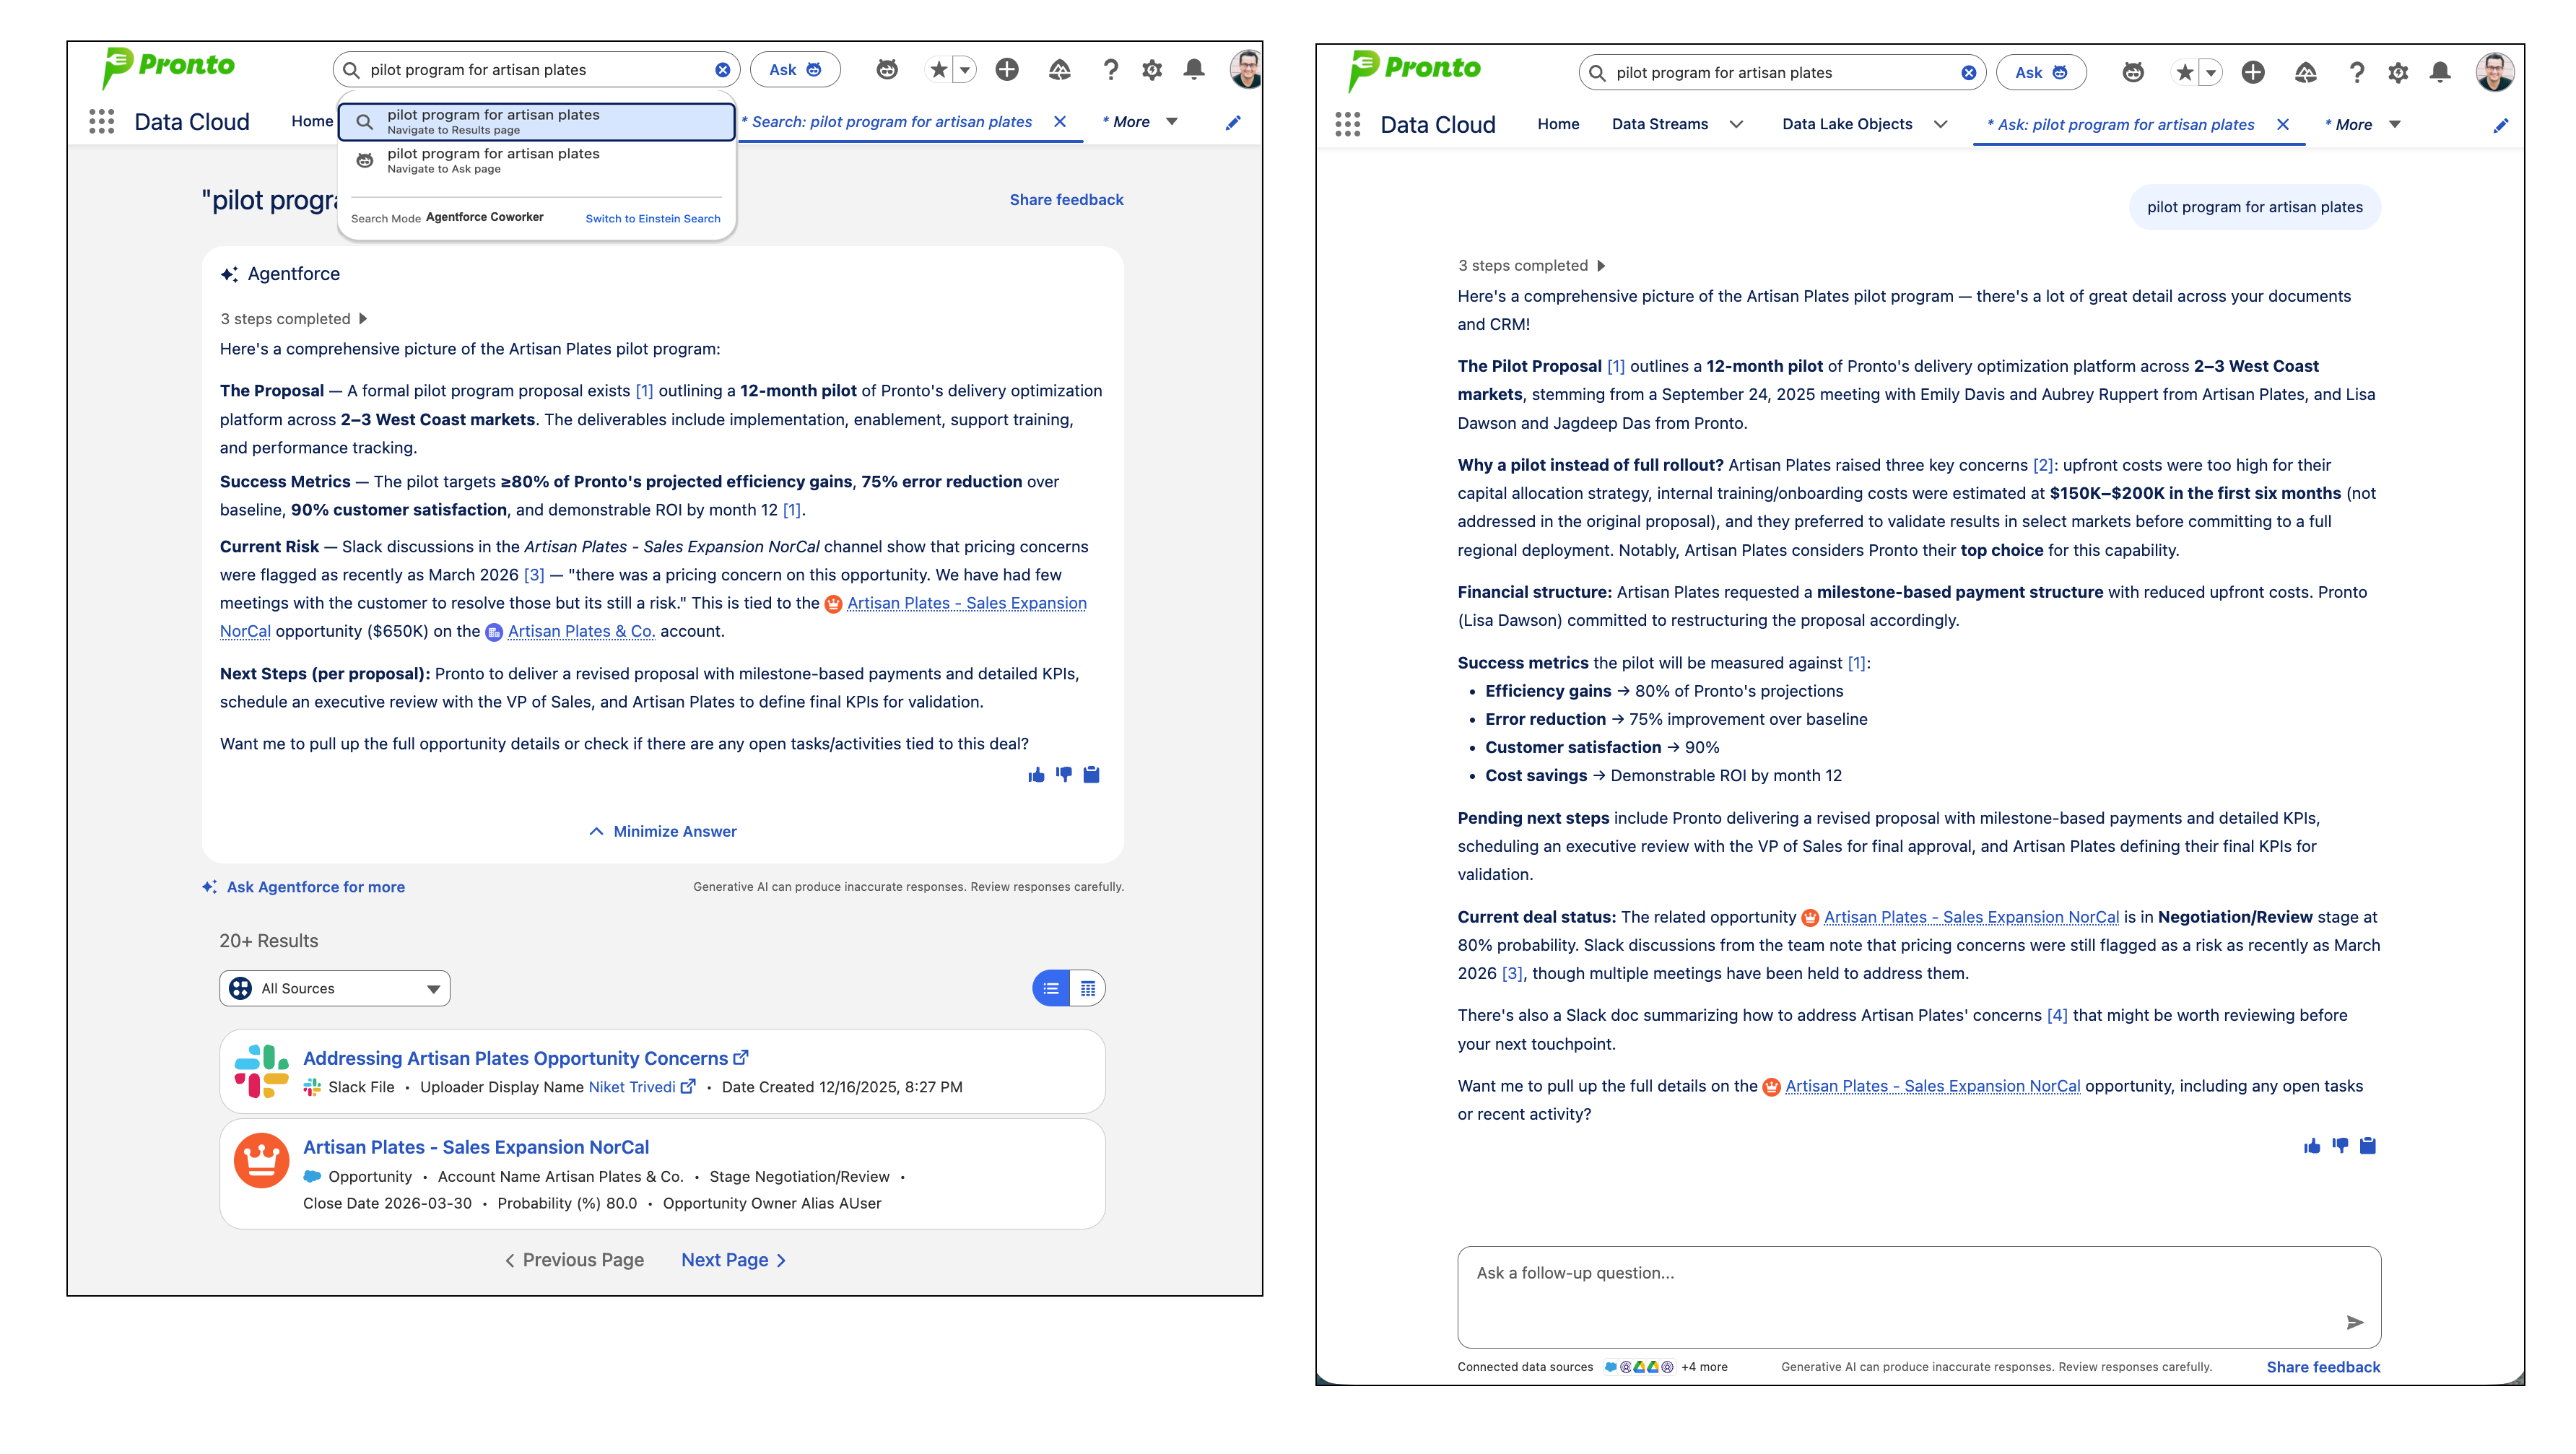Go to Next Page of results
The image size is (2576, 1454).
click(734, 1261)
